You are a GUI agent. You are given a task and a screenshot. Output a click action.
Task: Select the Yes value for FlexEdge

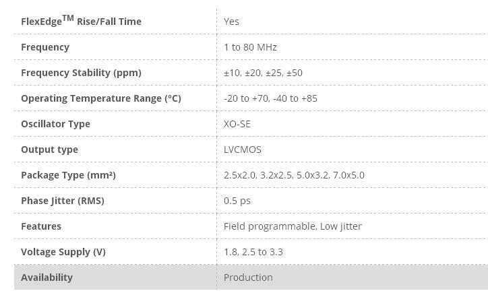point(231,22)
